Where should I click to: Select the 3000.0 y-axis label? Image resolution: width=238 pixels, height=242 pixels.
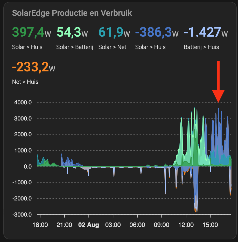(x=23, y=118)
